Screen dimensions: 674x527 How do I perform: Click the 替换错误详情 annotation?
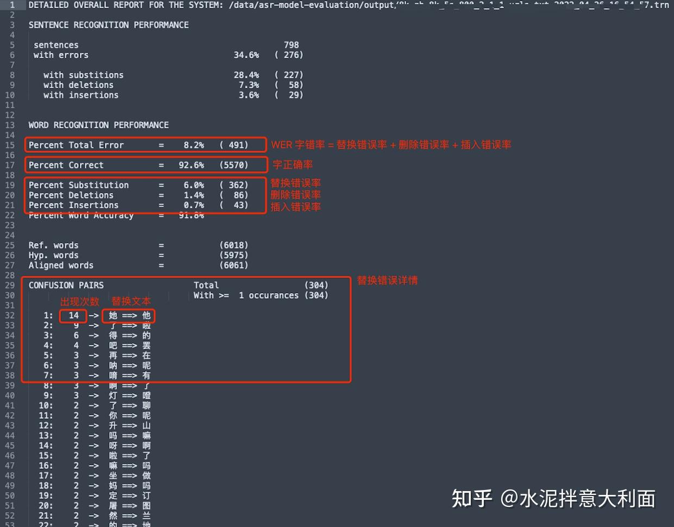coord(387,280)
